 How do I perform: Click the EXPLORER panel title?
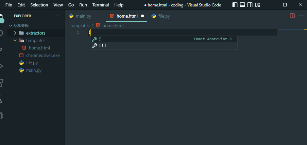[x=22, y=16]
